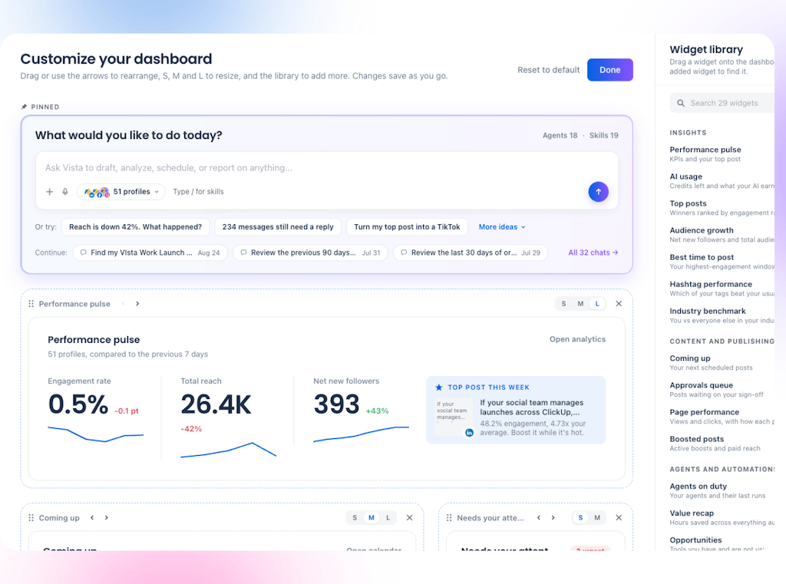Activate the microphone voice input icon
Screen dimensions: 786x584
pos(65,192)
